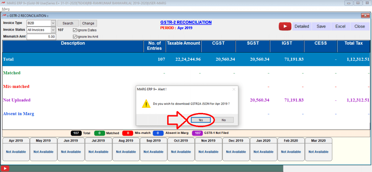The height and width of the screenshot is (172, 372).
Task: Select the Apr 2019 month tile
Action: [x=16, y=149]
